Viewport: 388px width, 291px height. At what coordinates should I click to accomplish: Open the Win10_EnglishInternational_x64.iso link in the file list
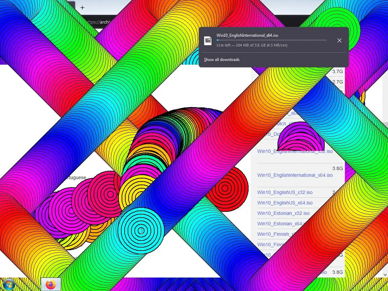coord(295,175)
